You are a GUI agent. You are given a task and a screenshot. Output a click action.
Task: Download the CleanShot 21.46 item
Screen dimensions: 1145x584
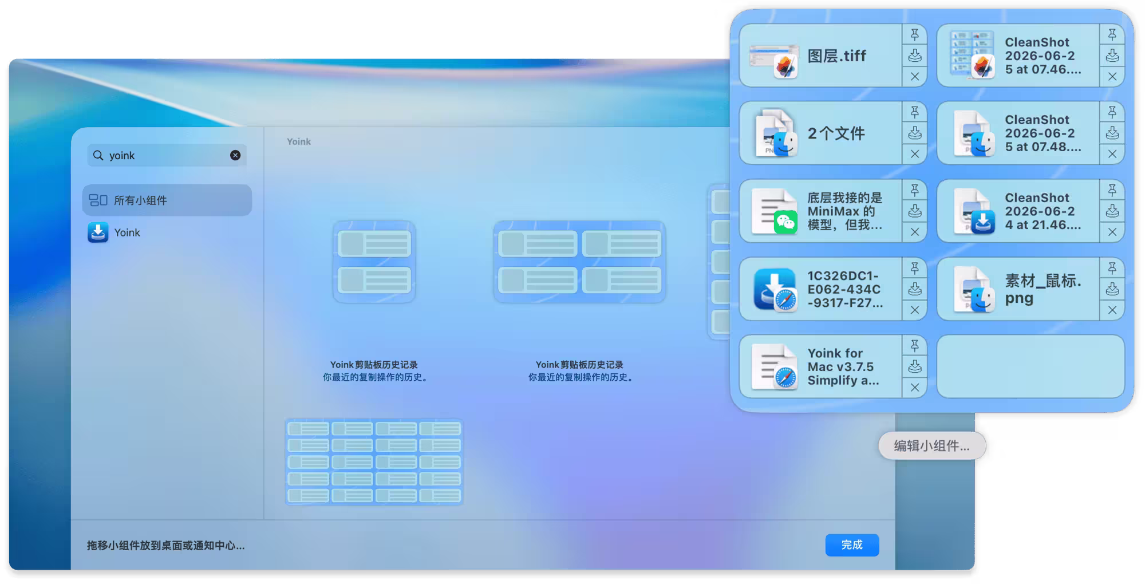[x=1112, y=211]
